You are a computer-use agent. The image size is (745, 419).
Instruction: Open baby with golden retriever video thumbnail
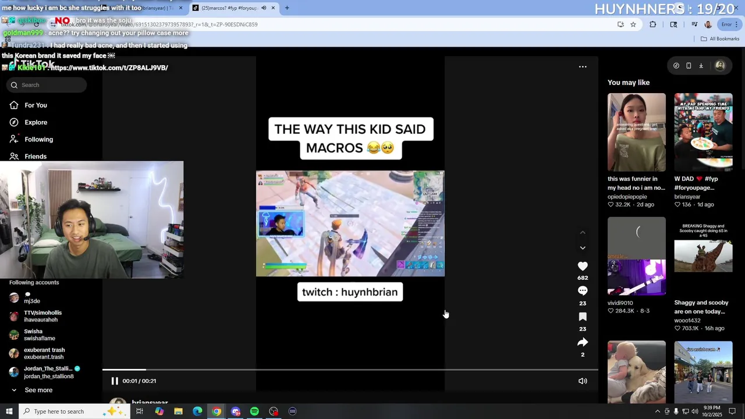tap(637, 371)
